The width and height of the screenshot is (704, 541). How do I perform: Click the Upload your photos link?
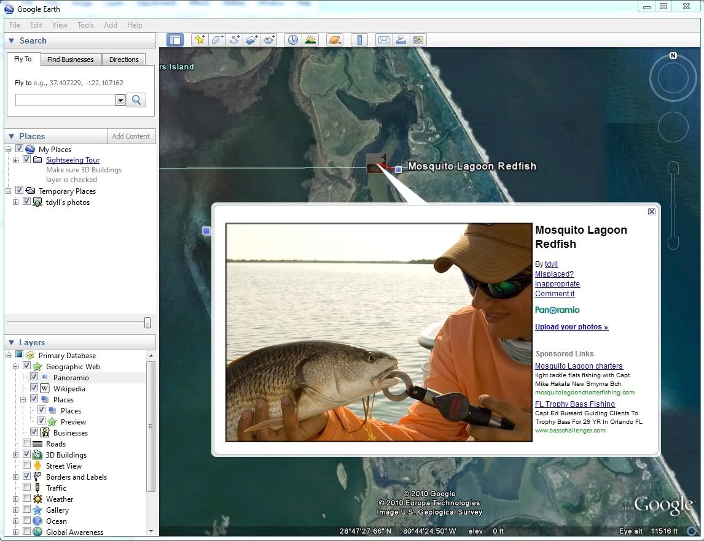point(571,327)
